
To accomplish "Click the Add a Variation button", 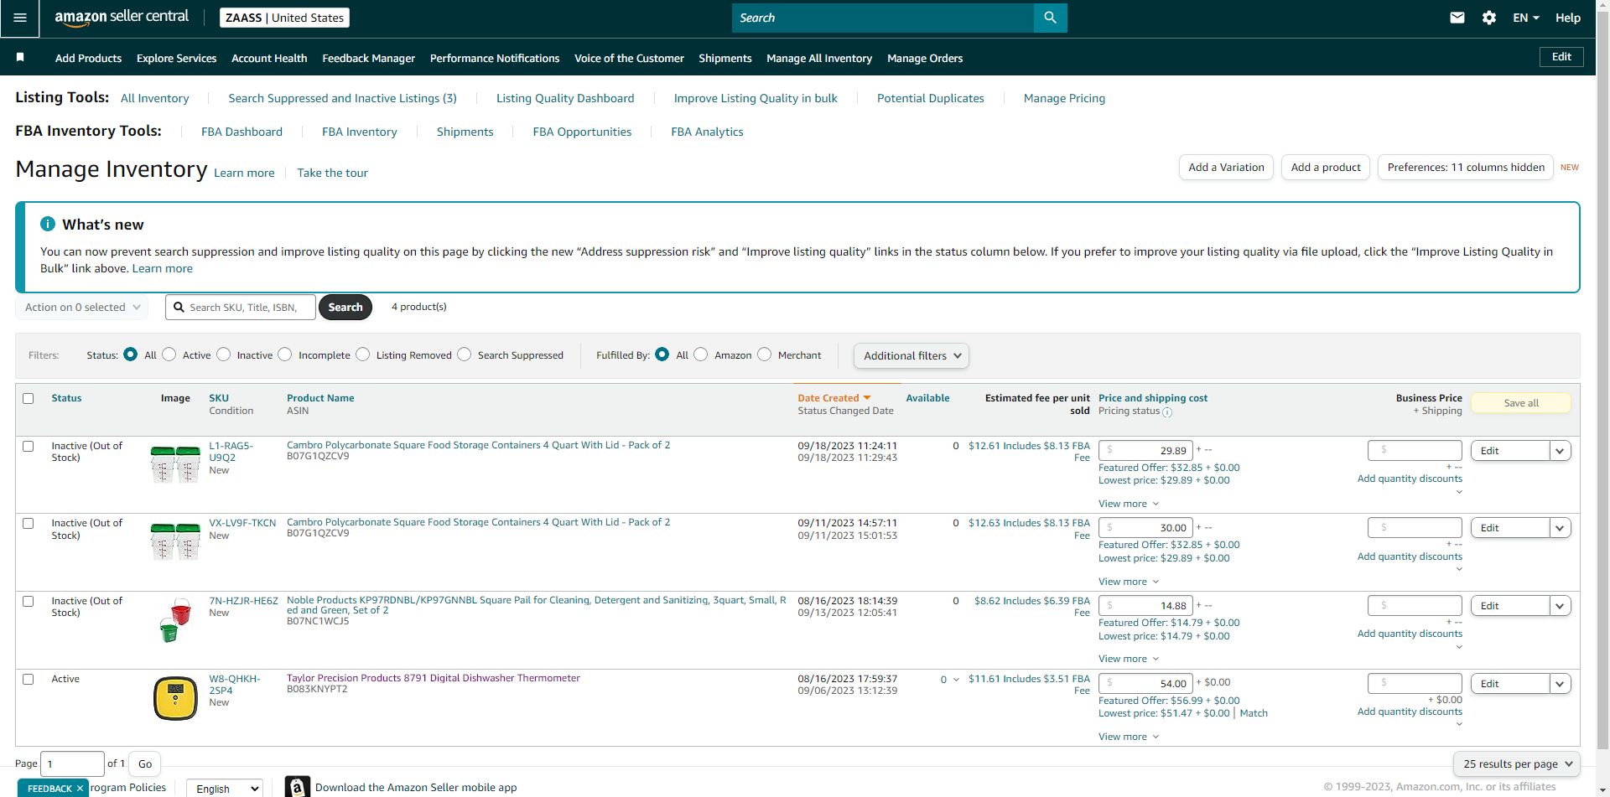I will tap(1226, 168).
